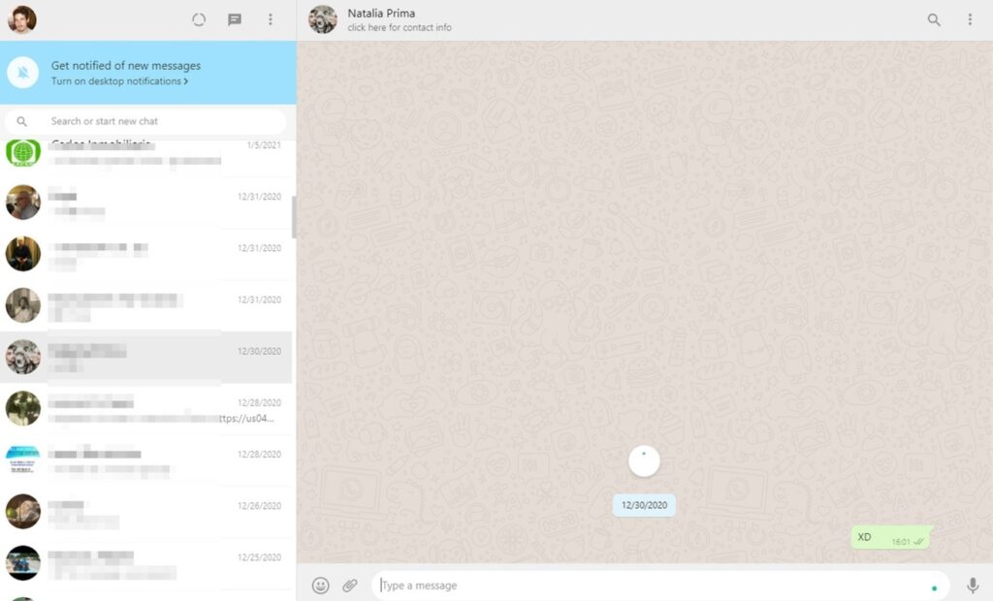Open the Status circle icon
This screenshot has width=993, height=601.
pos(199,19)
